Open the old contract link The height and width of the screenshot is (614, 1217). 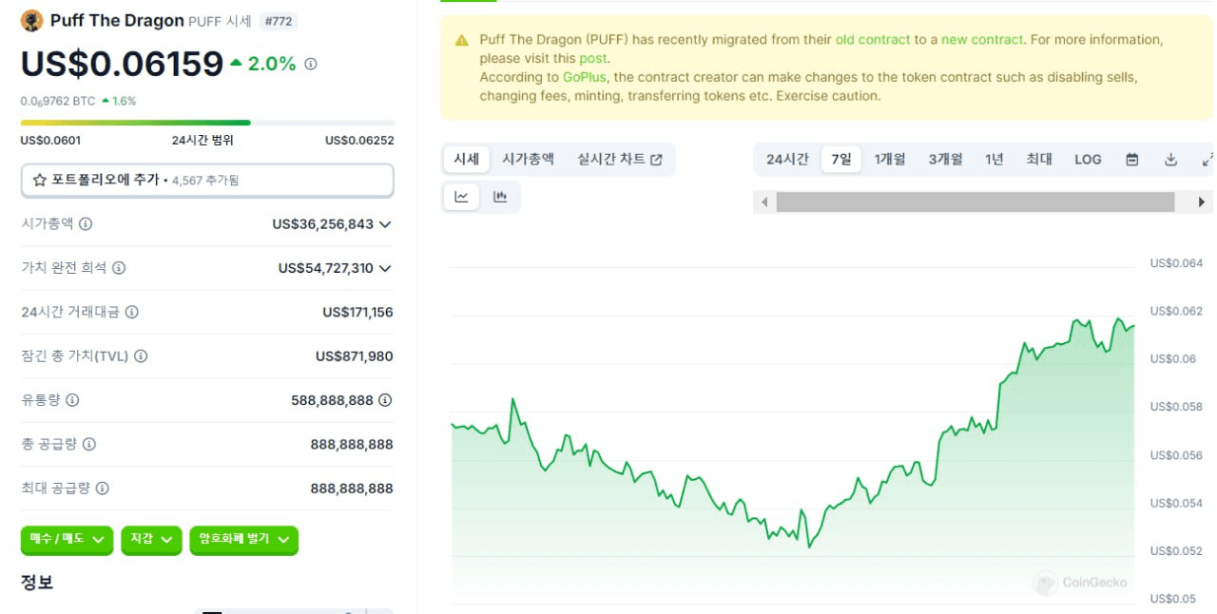873,40
